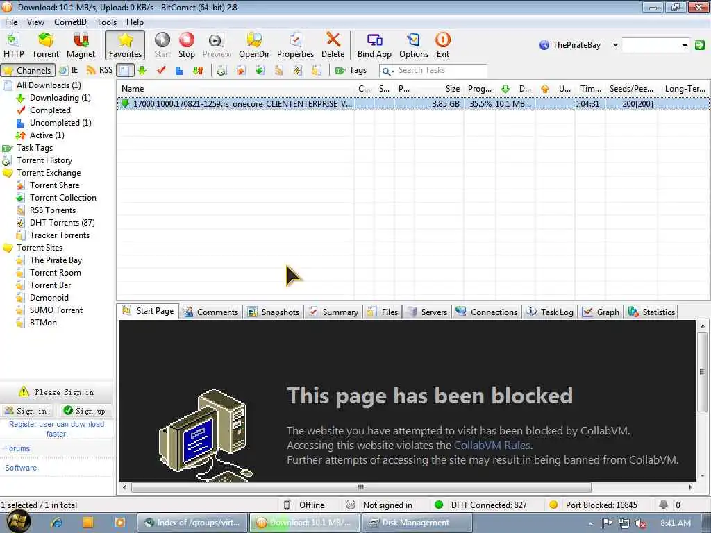Click green-orange active filter icon

pos(198,70)
